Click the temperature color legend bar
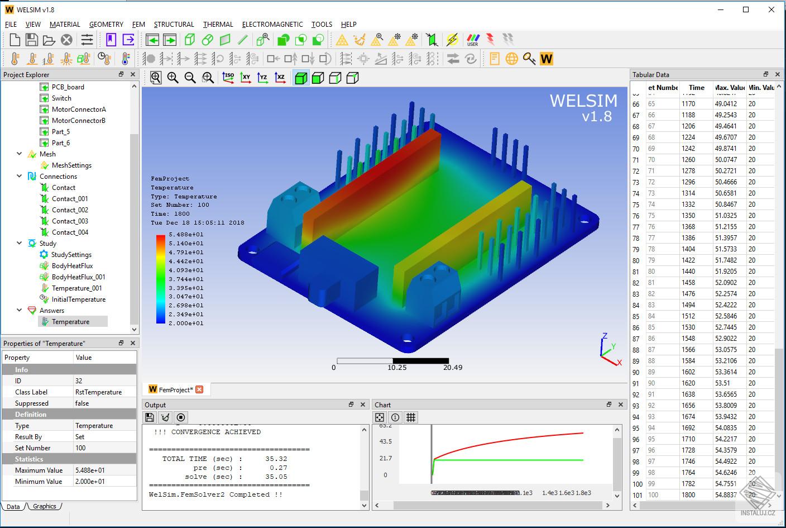 pyautogui.click(x=161, y=279)
